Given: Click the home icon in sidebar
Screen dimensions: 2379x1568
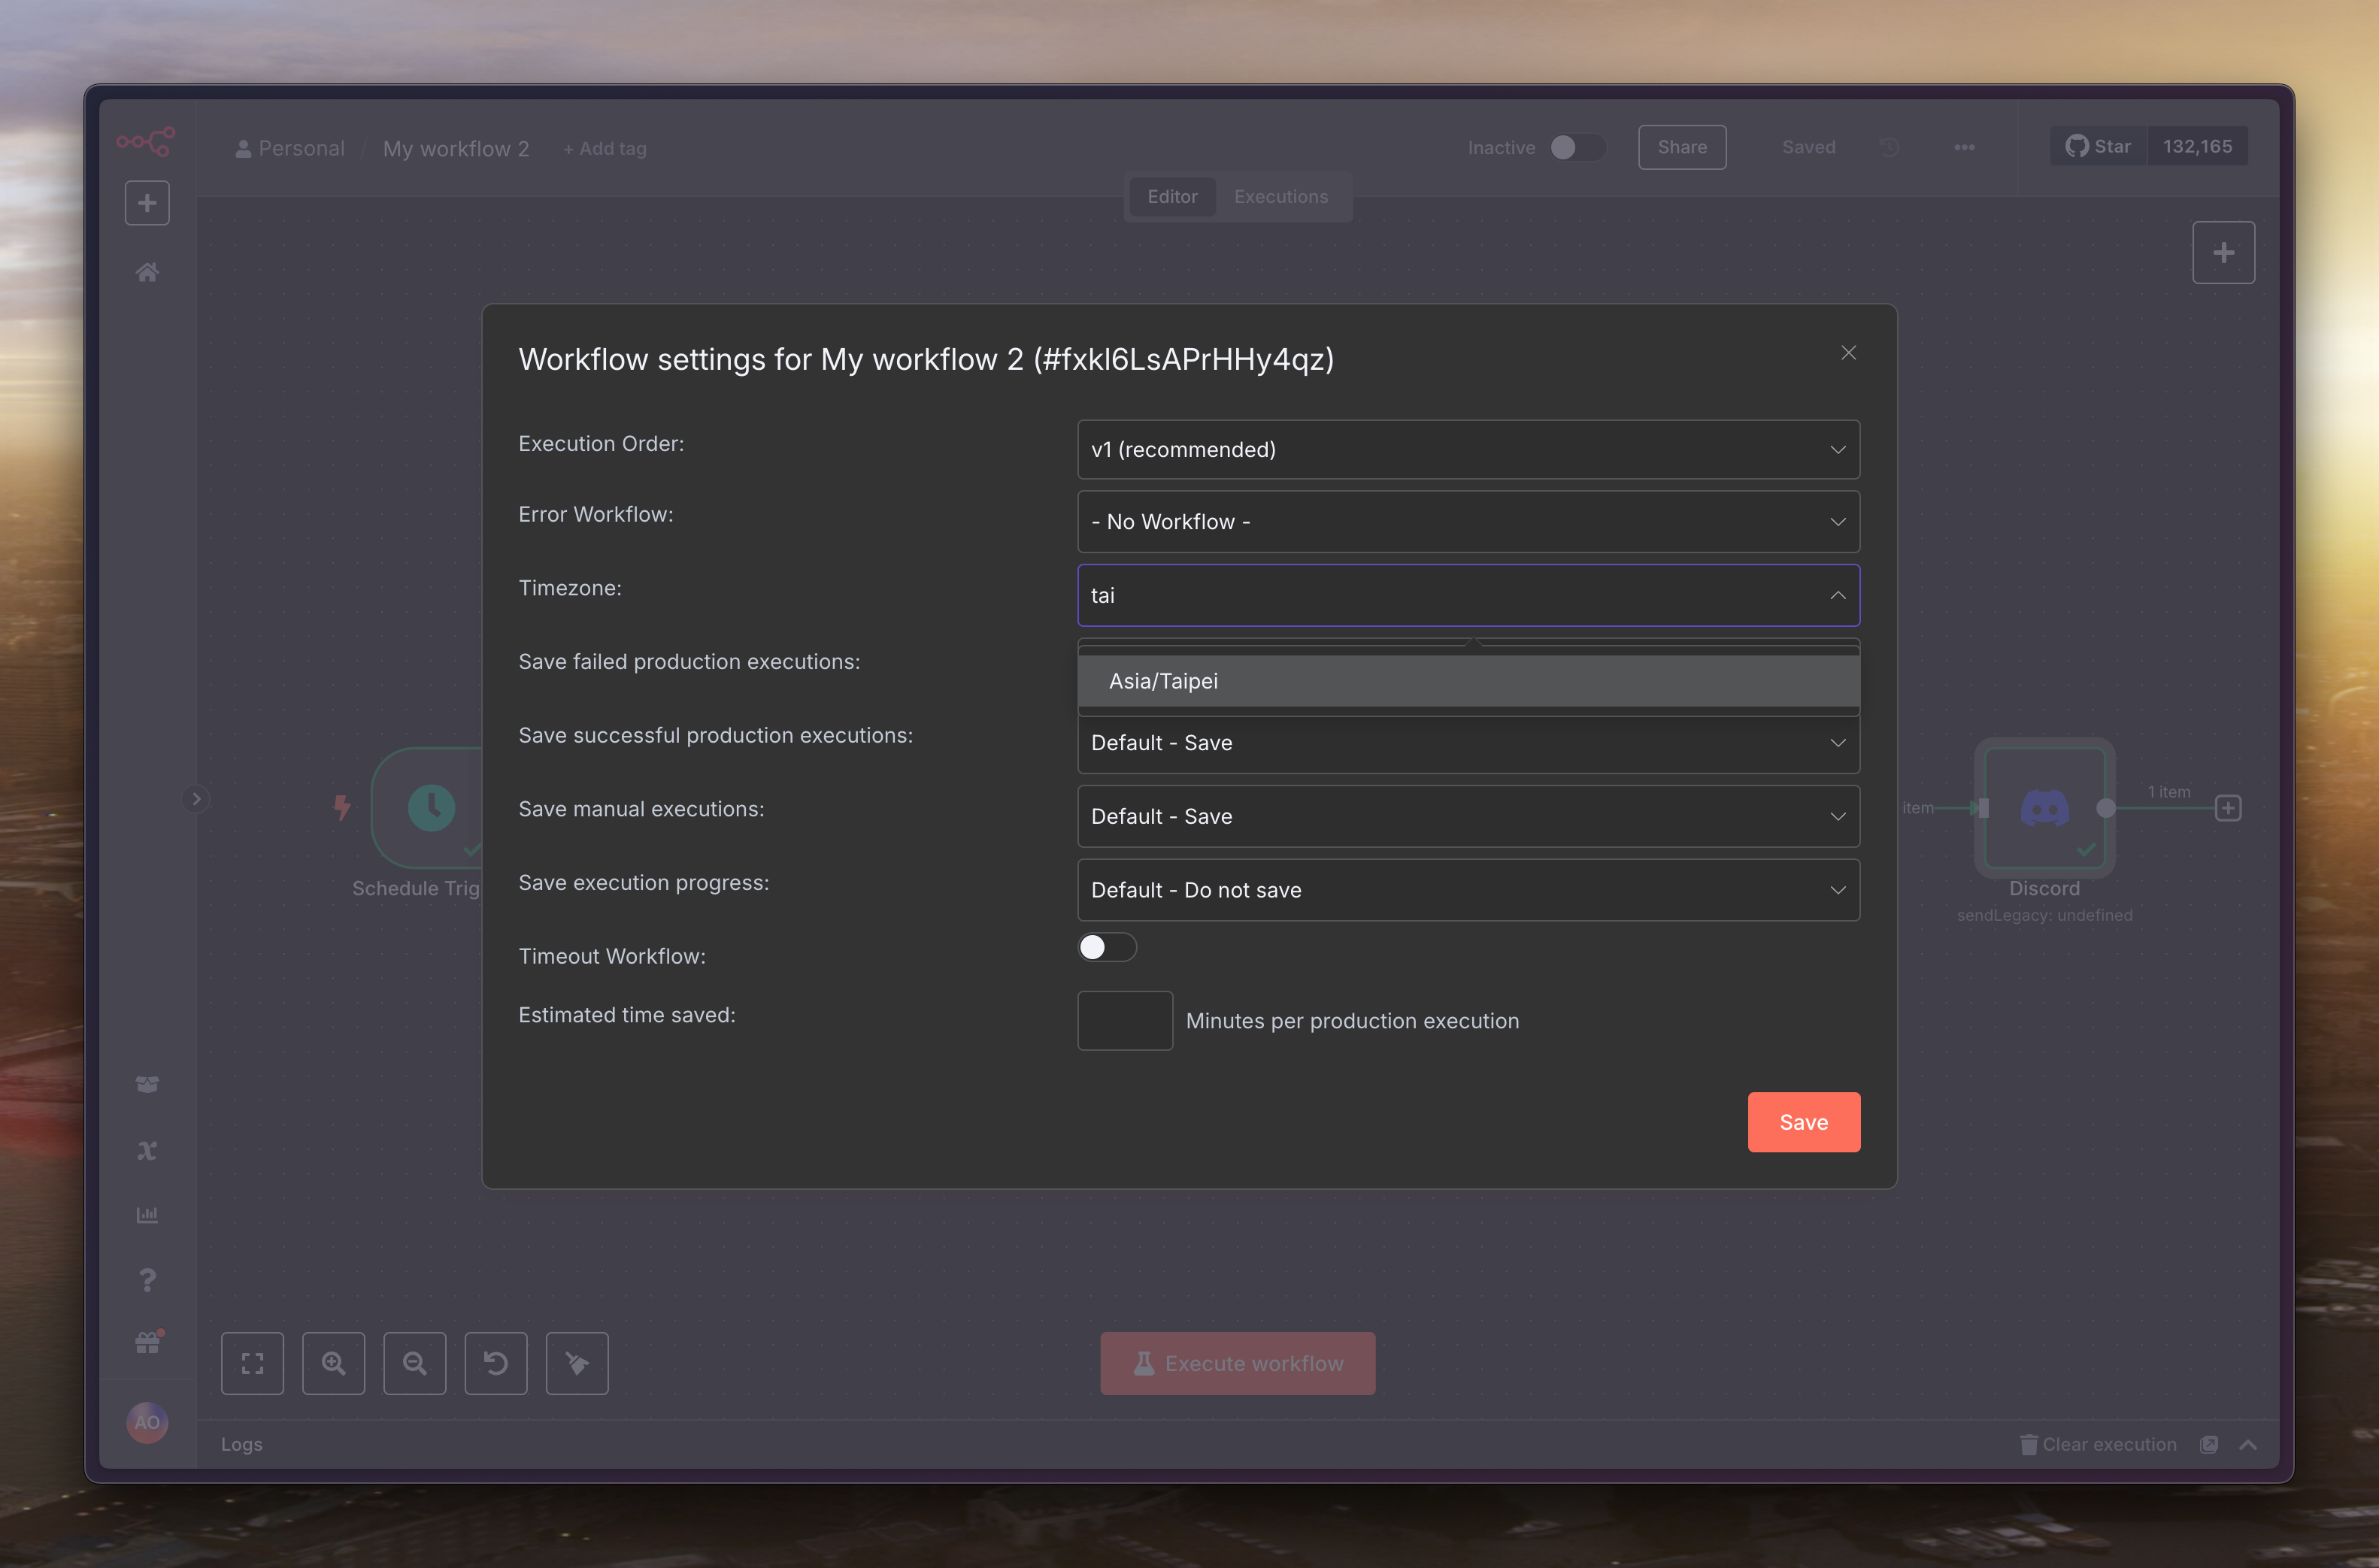Looking at the screenshot, I should tap(147, 272).
